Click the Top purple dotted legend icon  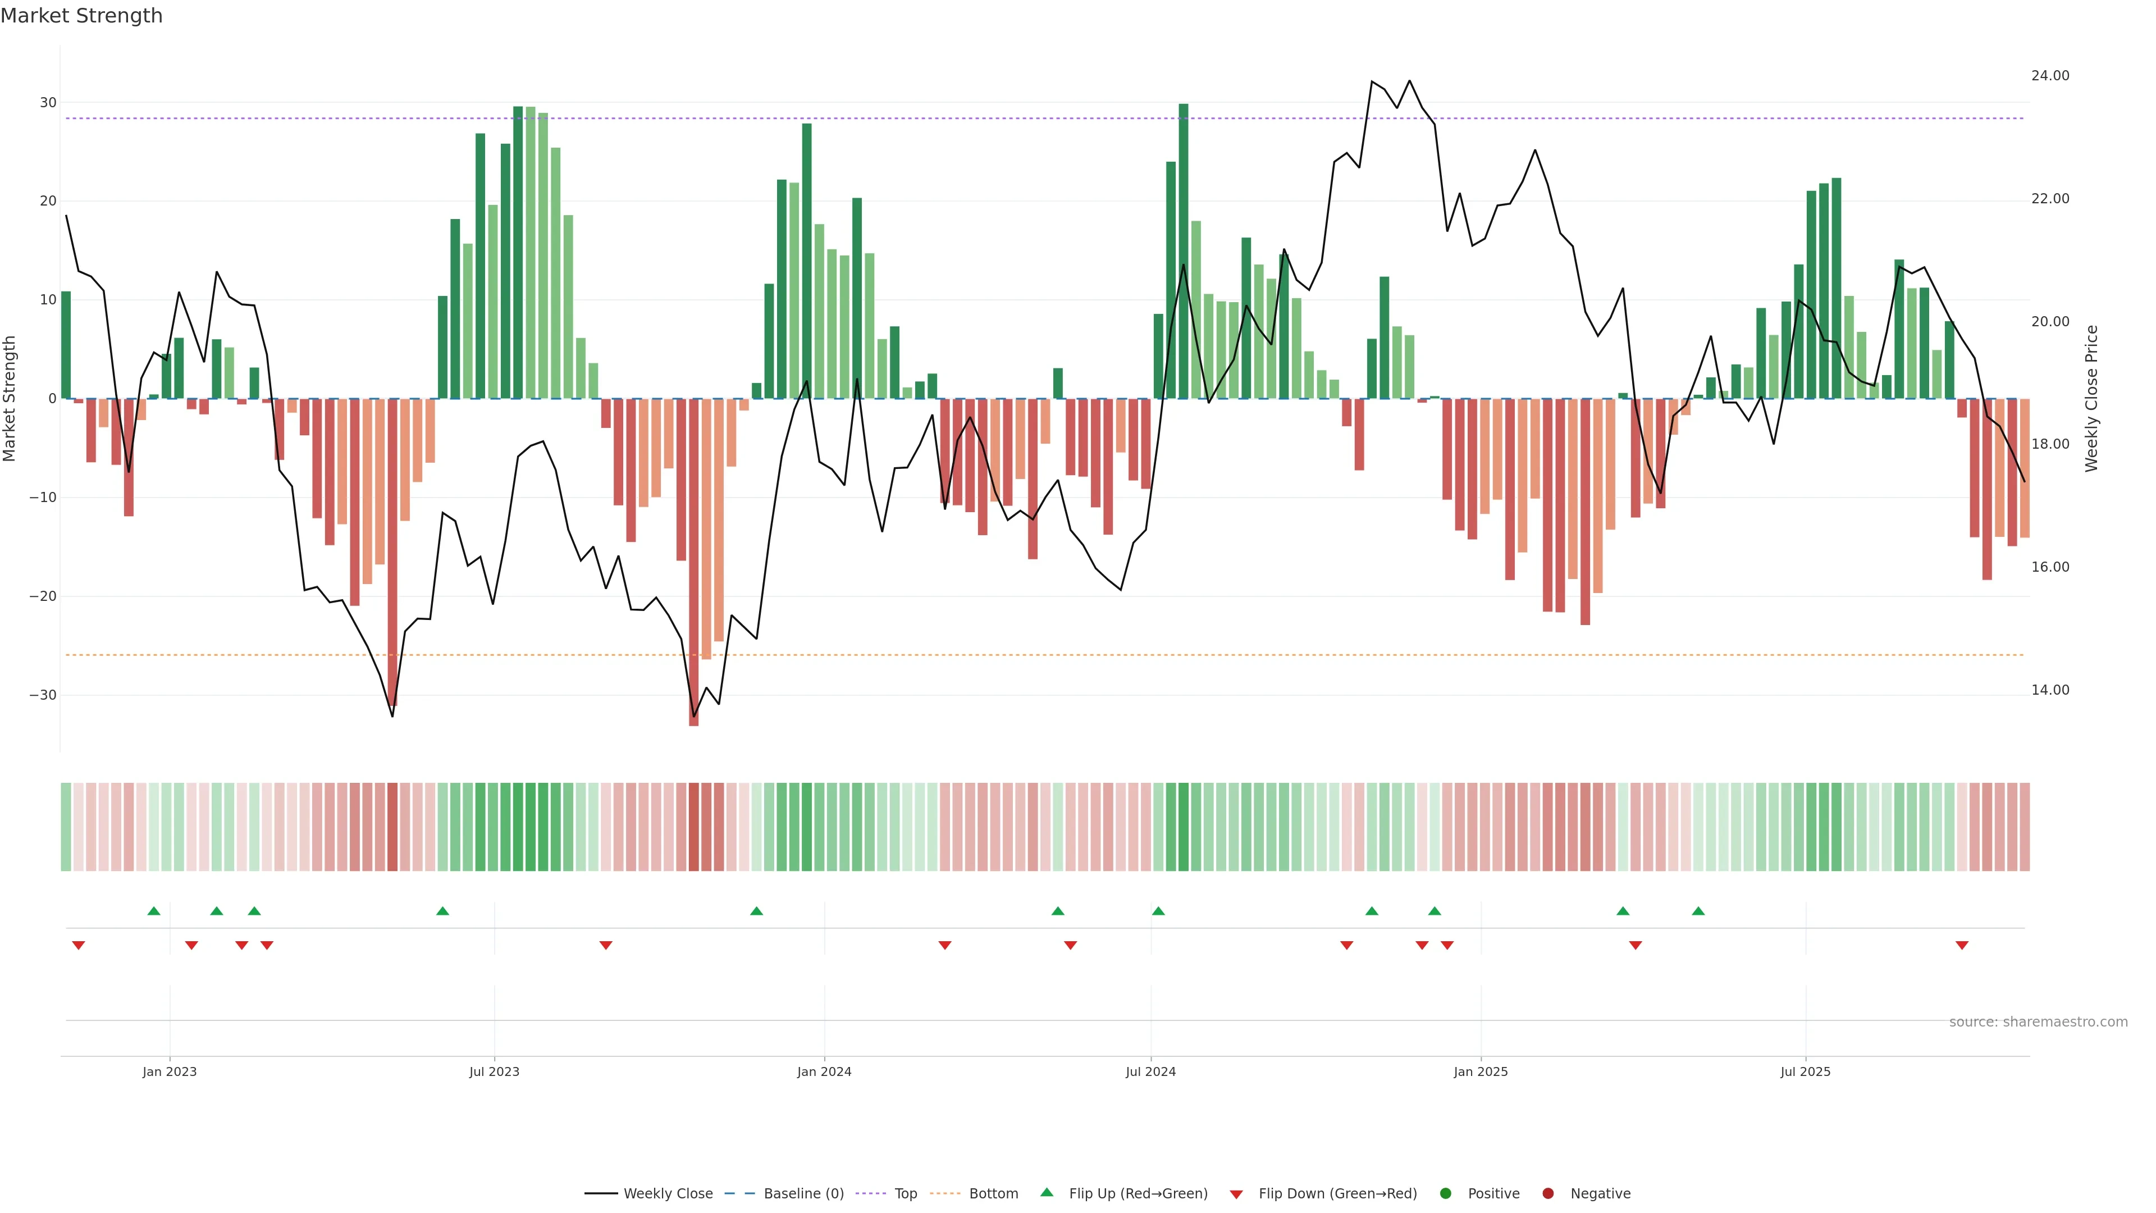pyautogui.click(x=870, y=1194)
